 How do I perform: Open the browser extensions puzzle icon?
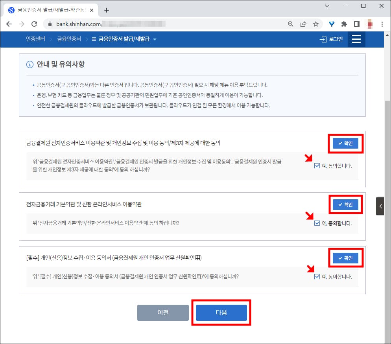pos(344,24)
